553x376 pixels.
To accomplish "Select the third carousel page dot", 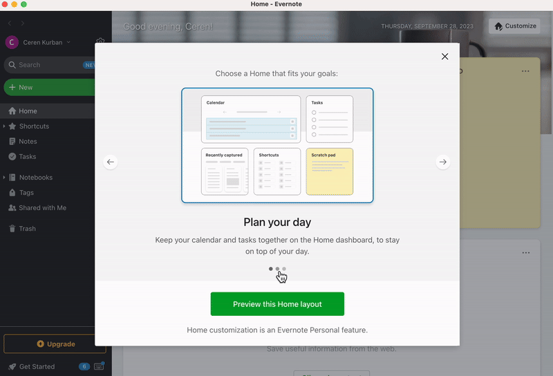I will (284, 269).
